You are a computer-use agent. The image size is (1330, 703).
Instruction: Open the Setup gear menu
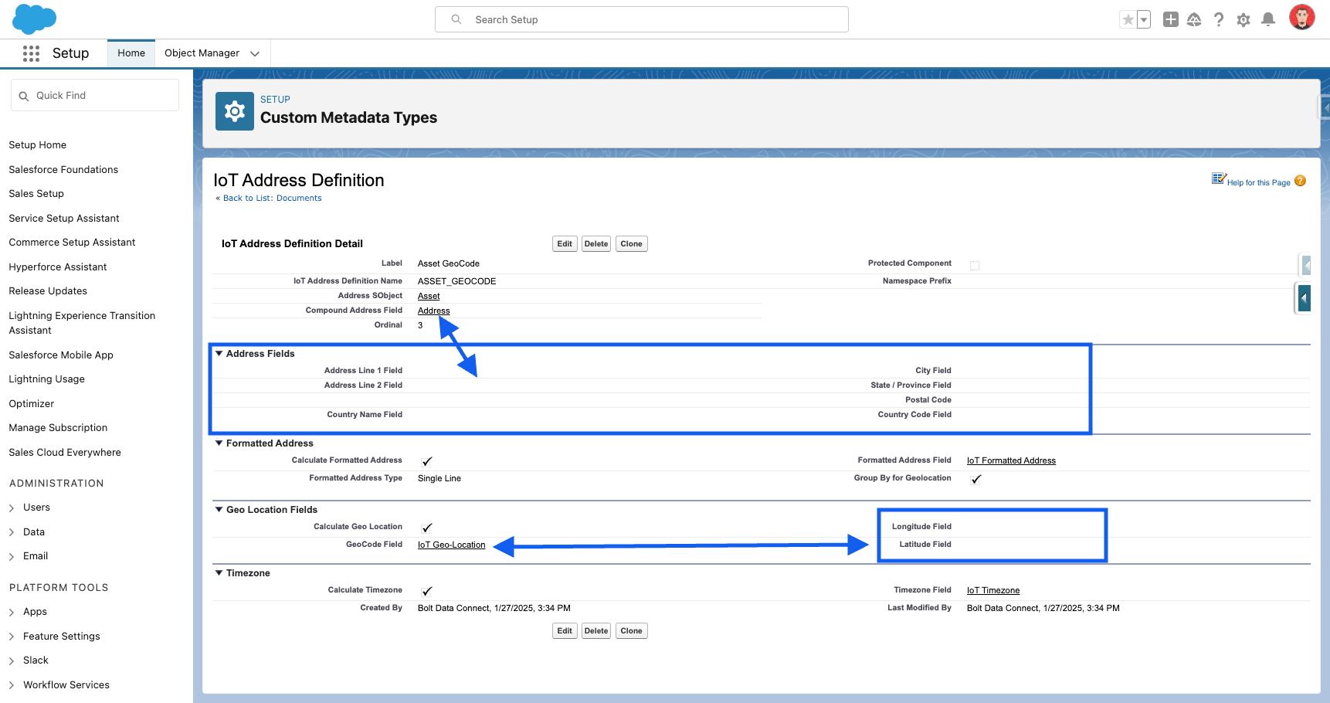tap(1243, 20)
